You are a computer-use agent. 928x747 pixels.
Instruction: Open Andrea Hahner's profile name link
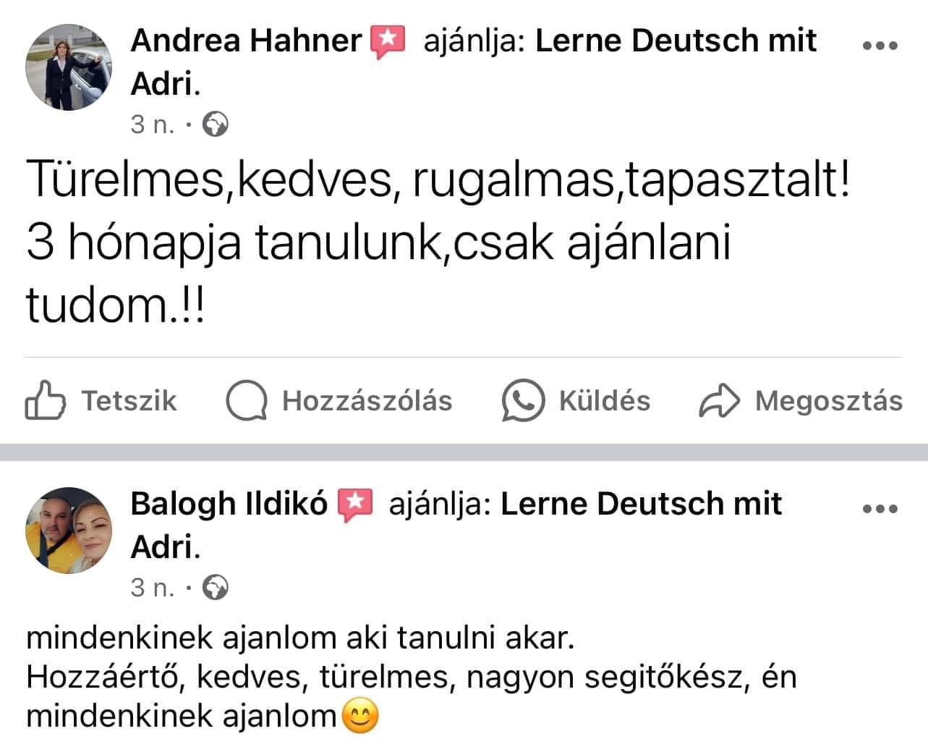[x=246, y=41]
